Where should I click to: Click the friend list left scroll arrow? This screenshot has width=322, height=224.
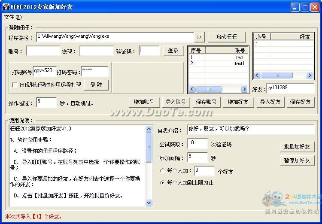point(257,76)
